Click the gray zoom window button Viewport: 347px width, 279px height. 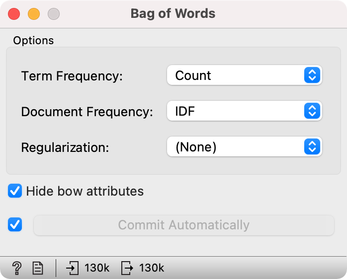pos(53,13)
